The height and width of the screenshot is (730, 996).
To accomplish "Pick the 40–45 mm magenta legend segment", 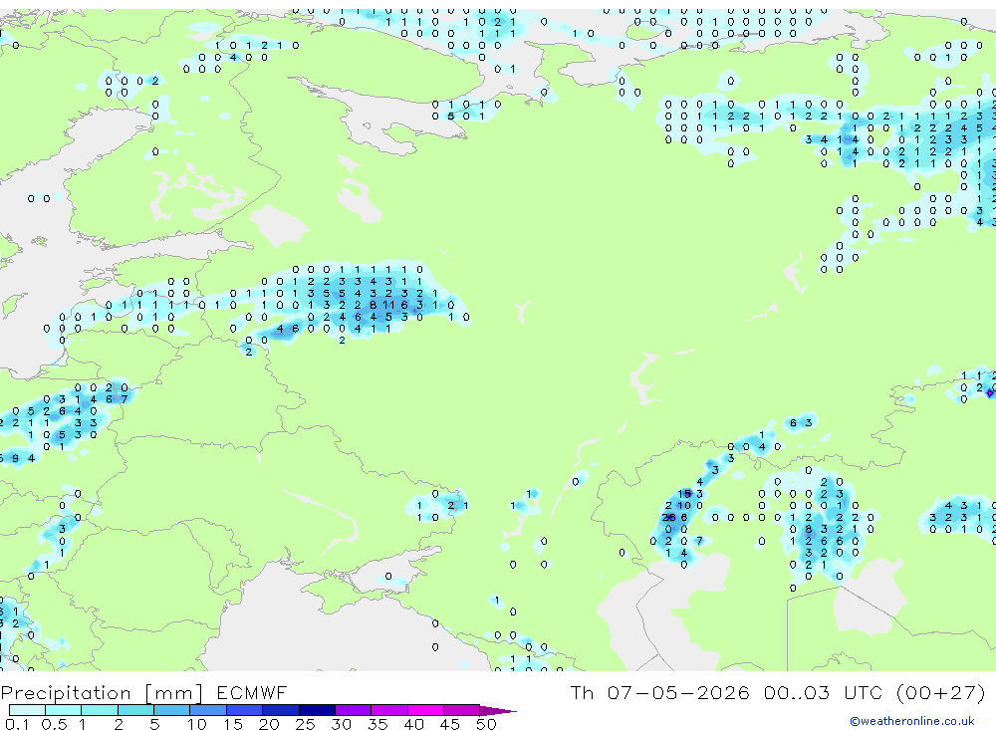I will pyautogui.click(x=425, y=710).
